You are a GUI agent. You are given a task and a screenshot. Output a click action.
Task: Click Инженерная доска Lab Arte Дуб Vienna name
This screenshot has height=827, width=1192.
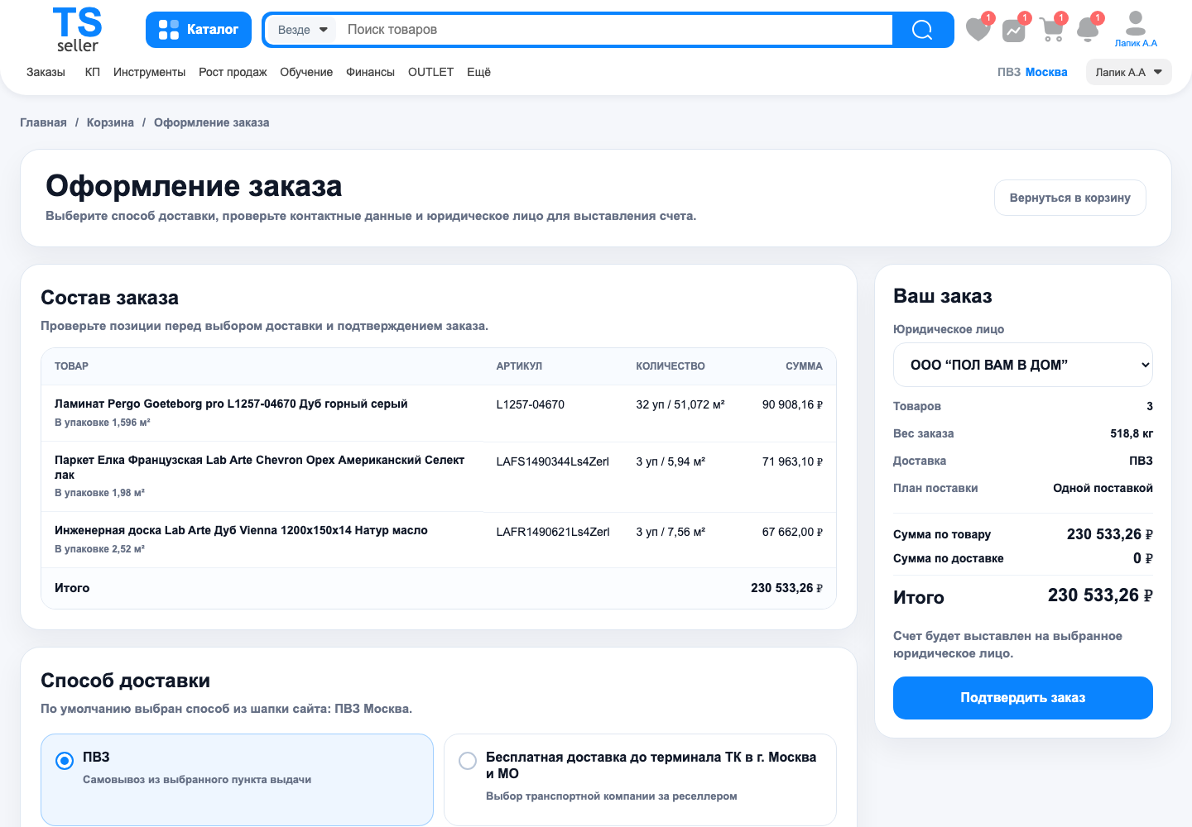pyautogui.click(x=241, y=530)
